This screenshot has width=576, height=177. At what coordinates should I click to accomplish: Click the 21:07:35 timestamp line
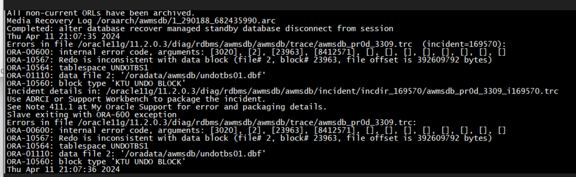pyautogui.click(x=63, y=37)
